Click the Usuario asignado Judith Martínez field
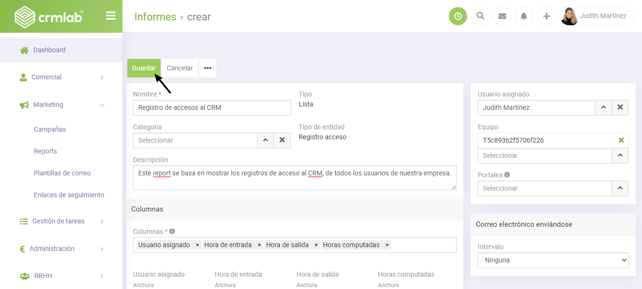642x289 pixels. click(536, 107)
